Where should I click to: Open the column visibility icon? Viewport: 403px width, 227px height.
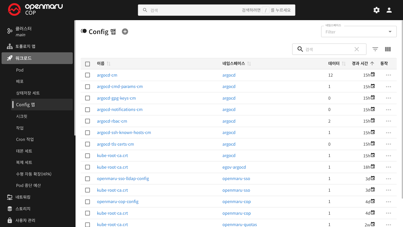(388, 49)
